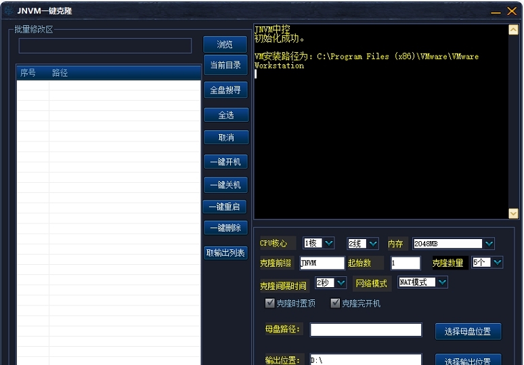Click the 起始数 input field

(x=406, y=263)
